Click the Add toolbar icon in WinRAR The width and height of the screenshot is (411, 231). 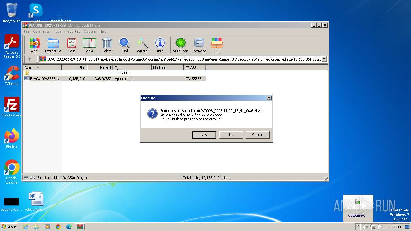(34, 45)
